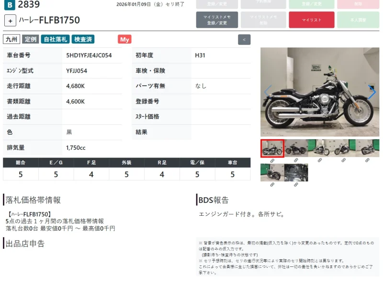
Task: Expand the plus button beside ハーレーFLFB1750
Action: [10, 21]
